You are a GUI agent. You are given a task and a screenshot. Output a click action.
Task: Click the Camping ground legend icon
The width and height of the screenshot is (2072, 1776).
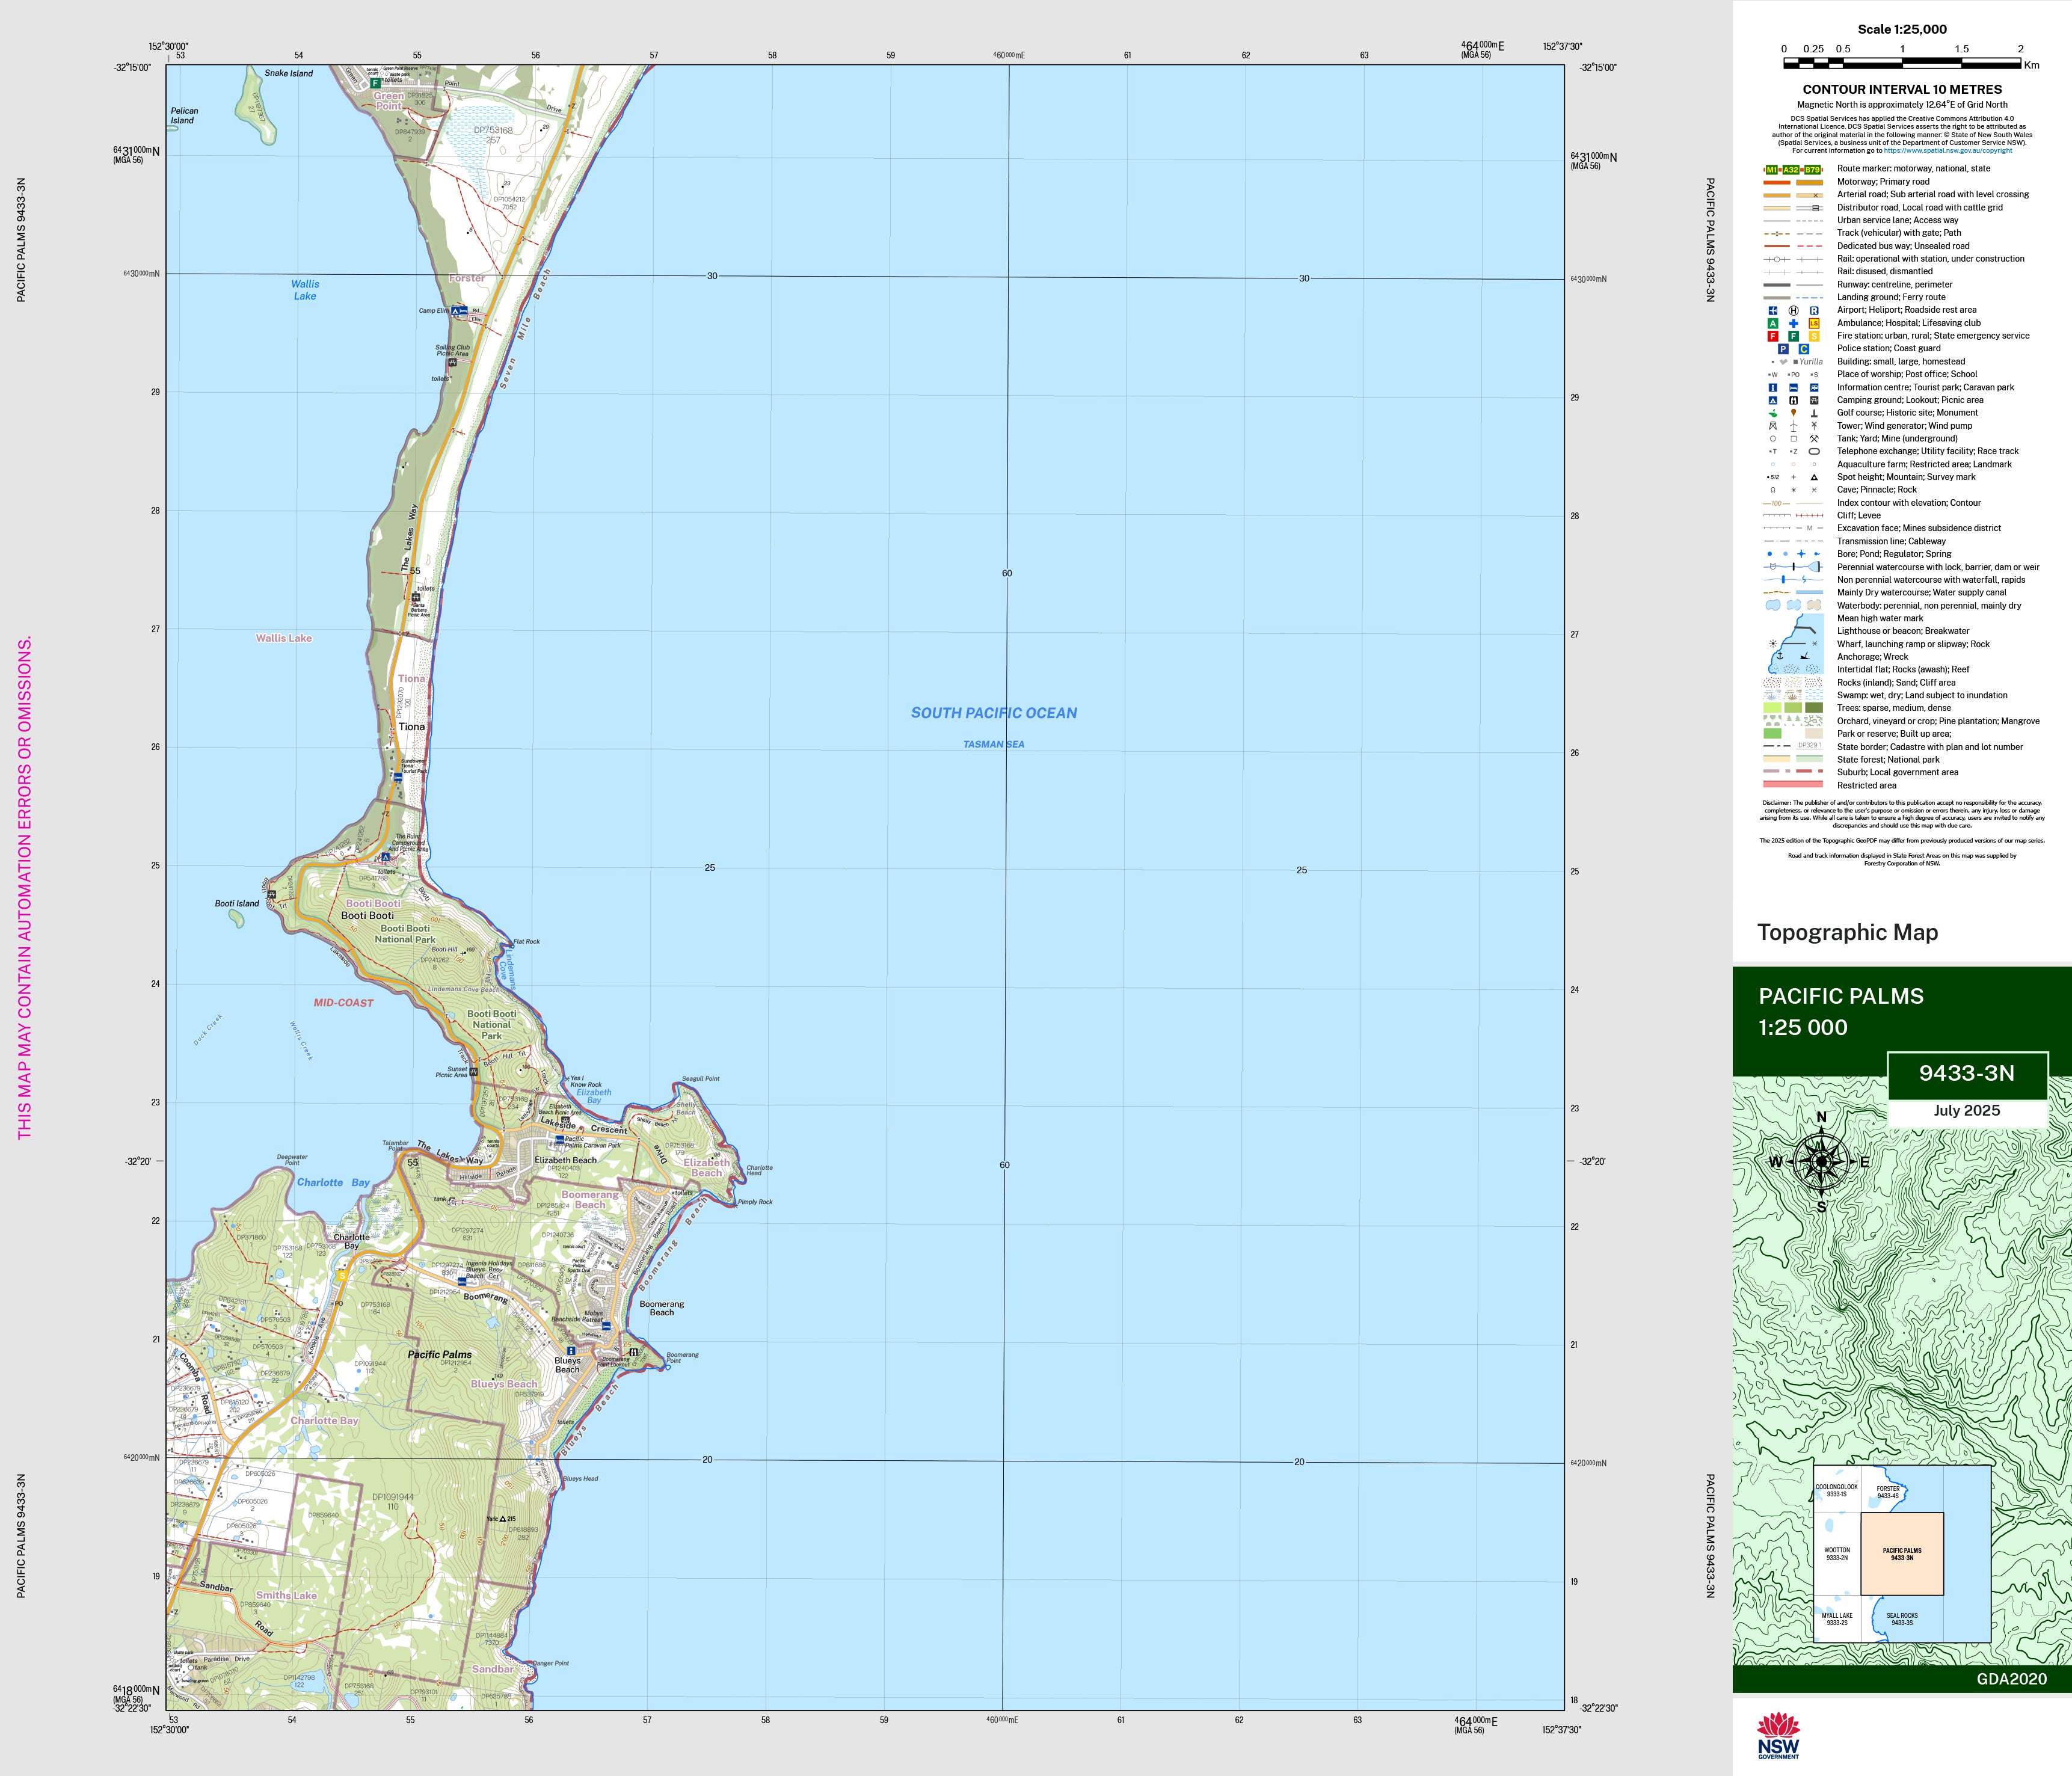tap(1773, 400)
